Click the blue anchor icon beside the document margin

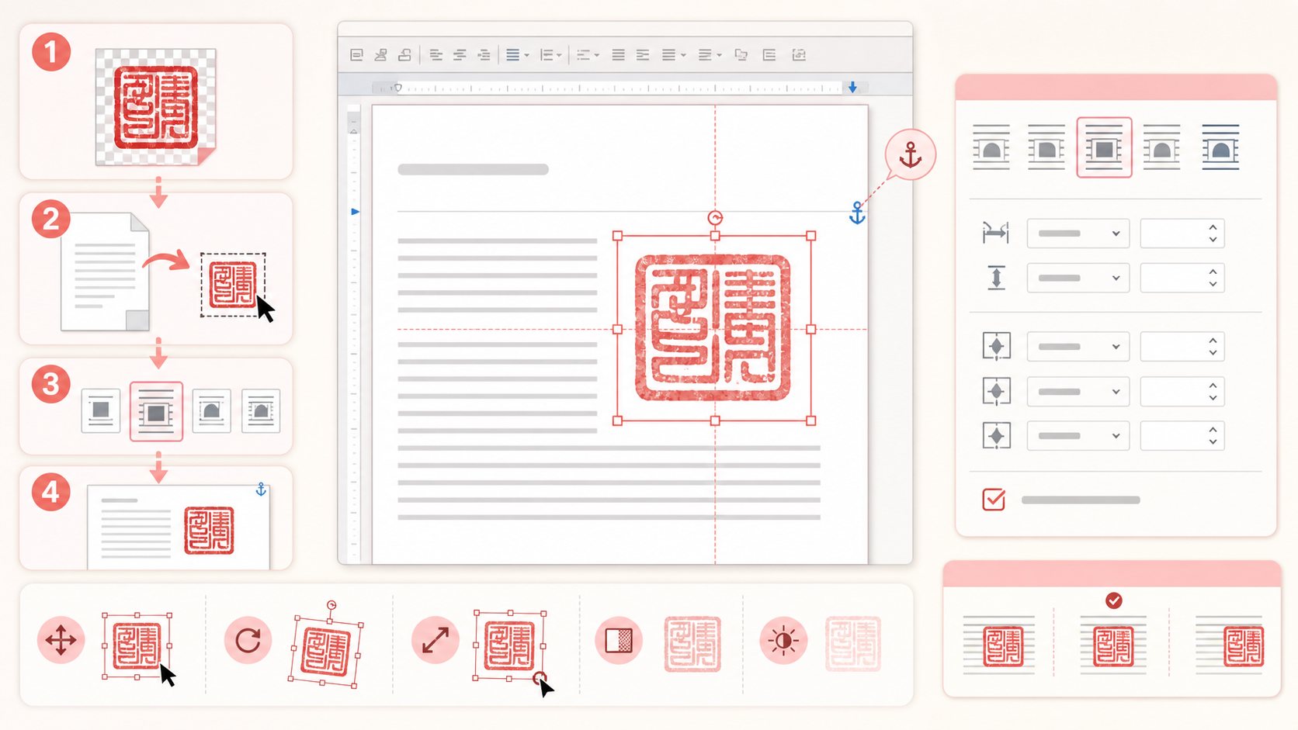coord(857,213)
